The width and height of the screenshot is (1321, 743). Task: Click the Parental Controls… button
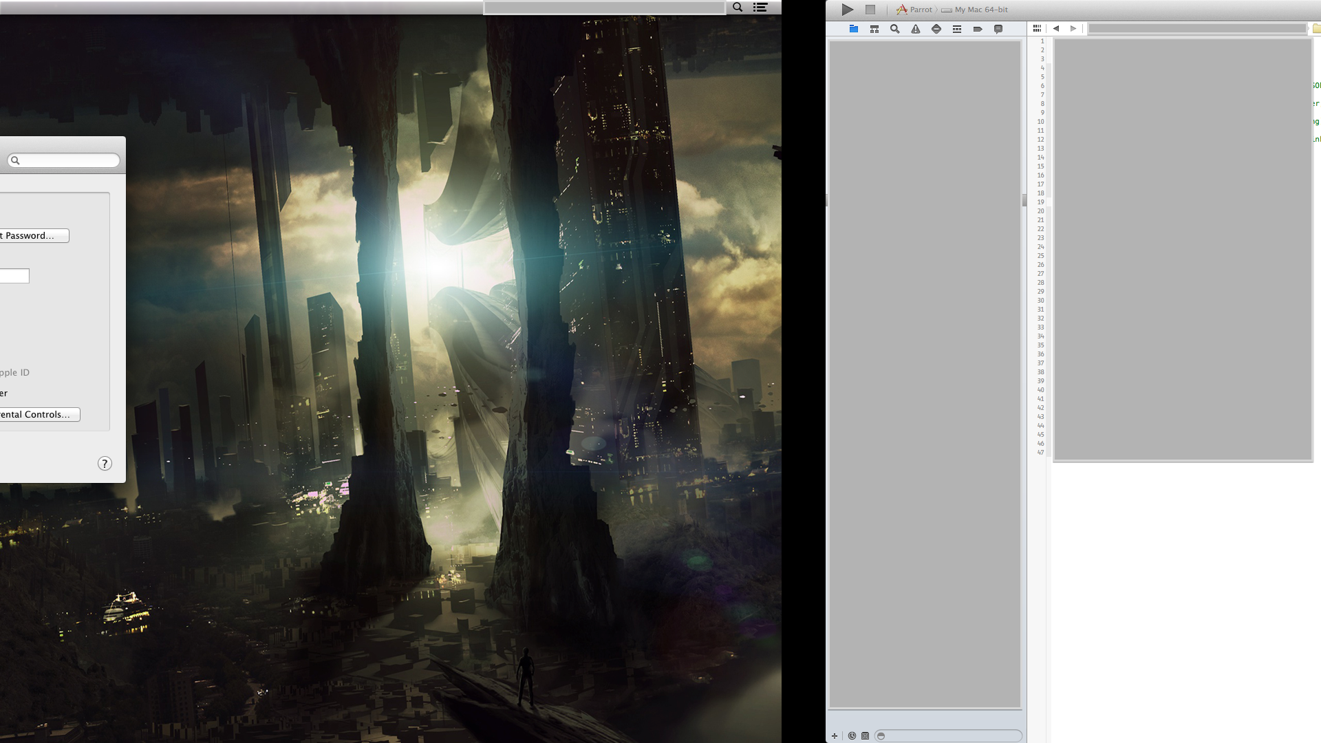coord(39,414)
